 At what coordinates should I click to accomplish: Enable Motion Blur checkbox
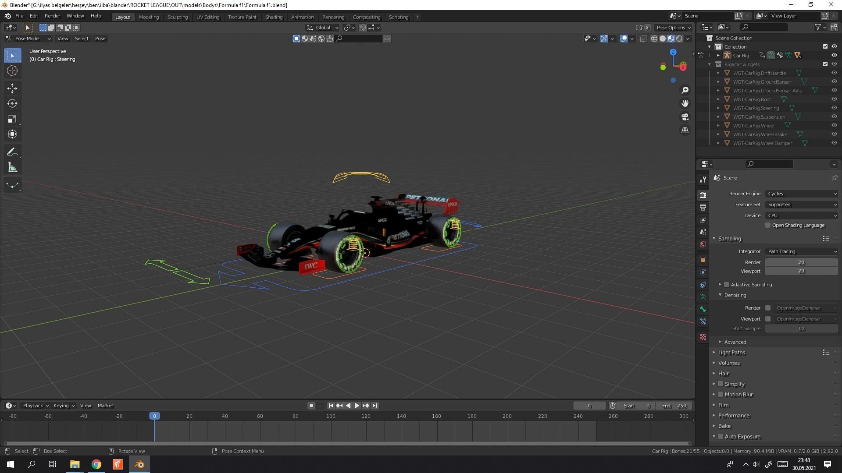click(x=721, y=394)
